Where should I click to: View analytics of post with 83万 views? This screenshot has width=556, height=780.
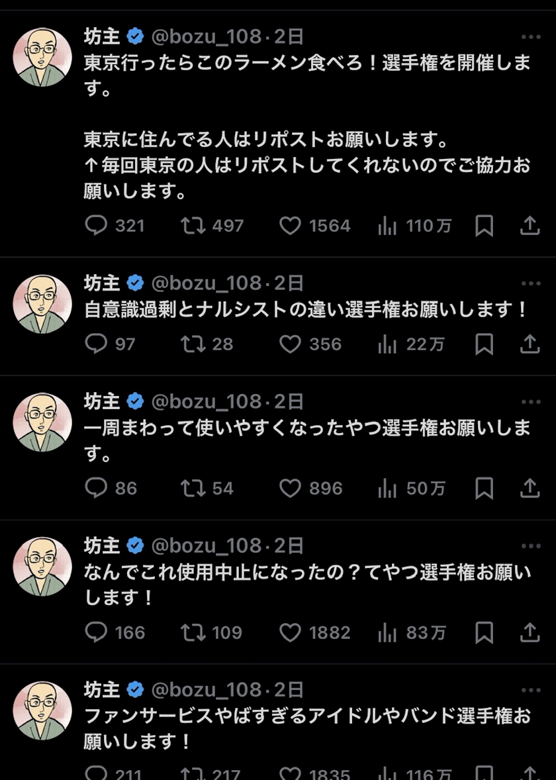click(387, 633)
